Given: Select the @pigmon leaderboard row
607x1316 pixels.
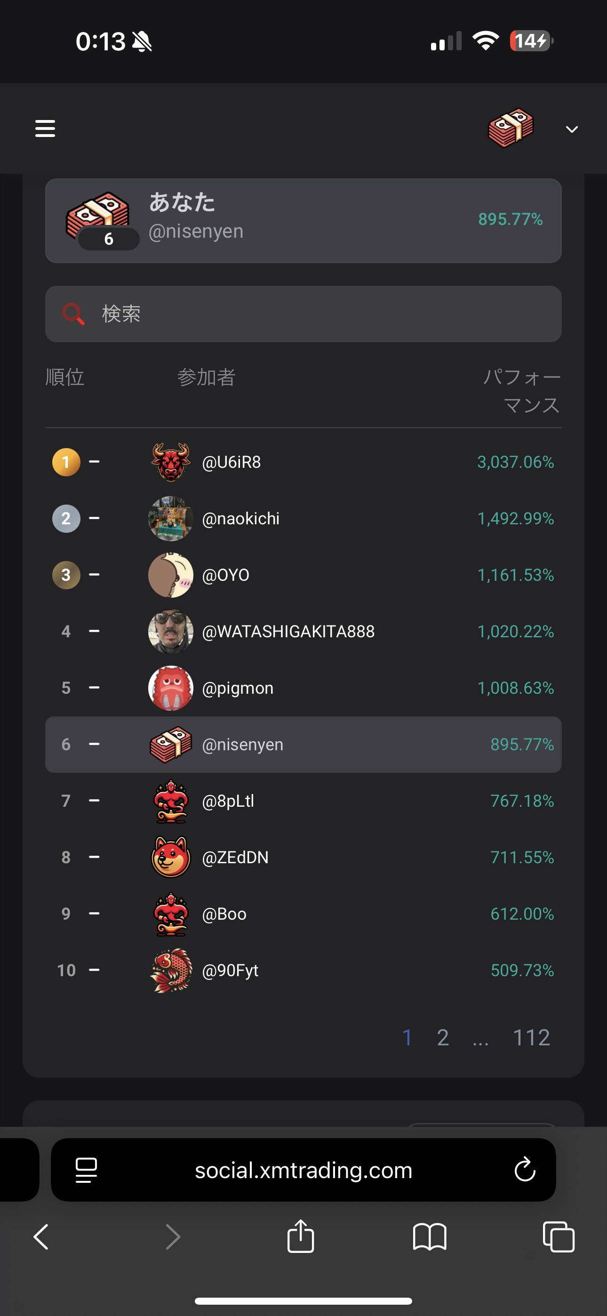Looking at the screenshot, I should [x=303, y=688].
